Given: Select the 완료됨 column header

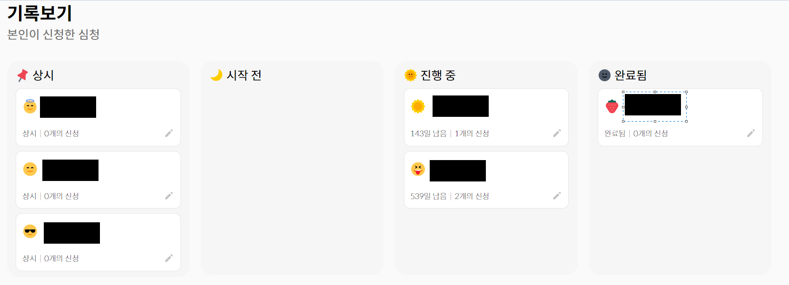Looking at the screenshot, I should point(631,75).
